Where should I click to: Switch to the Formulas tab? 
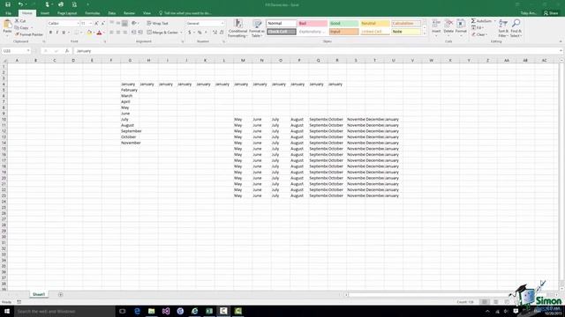[92, 13]
